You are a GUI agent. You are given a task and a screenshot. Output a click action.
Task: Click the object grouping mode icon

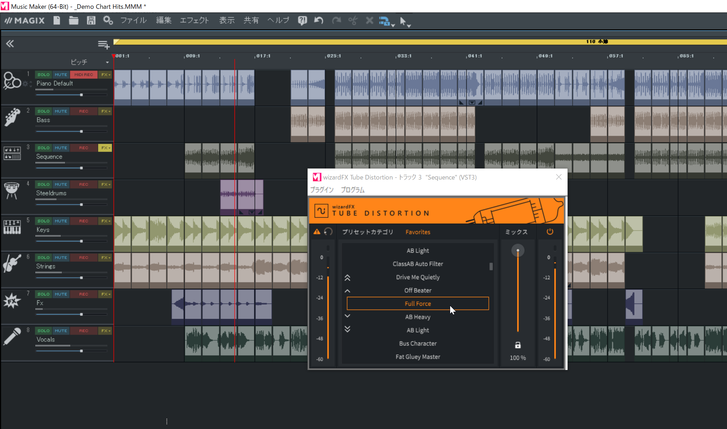385,21
